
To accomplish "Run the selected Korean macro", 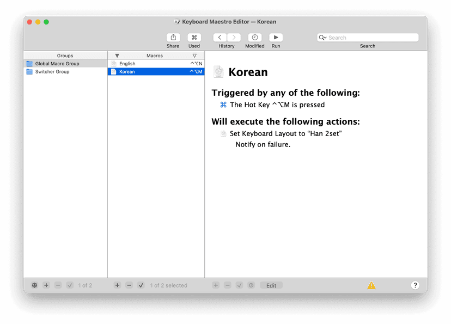I will point(276,38).
